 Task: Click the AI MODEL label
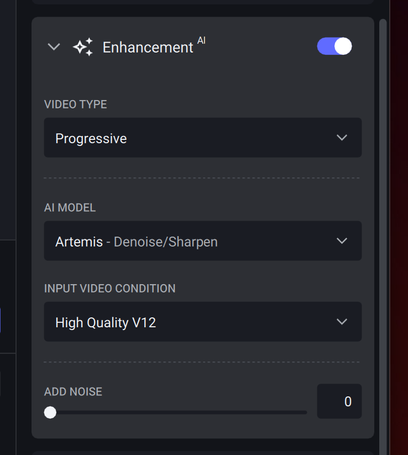[70, 208]
